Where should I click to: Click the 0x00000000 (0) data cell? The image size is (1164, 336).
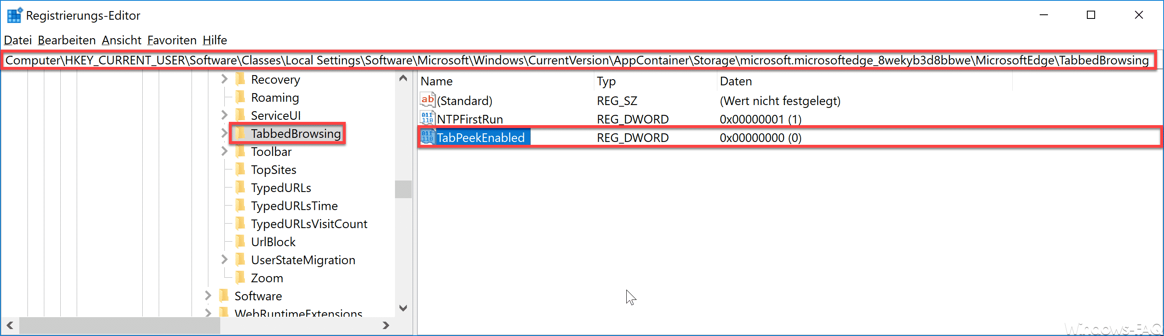pyautogui.click(x=760, y=138)
